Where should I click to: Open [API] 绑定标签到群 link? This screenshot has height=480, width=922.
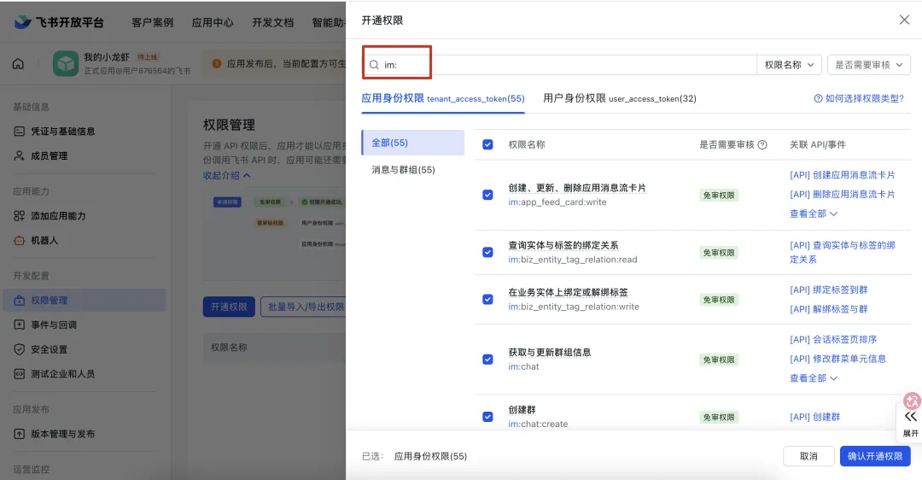(828, 290)
